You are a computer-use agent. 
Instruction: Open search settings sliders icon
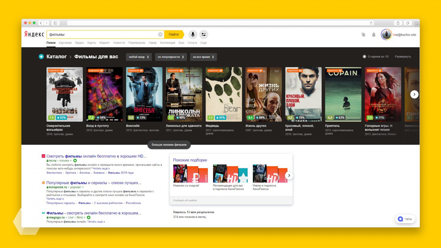point(203,34)
